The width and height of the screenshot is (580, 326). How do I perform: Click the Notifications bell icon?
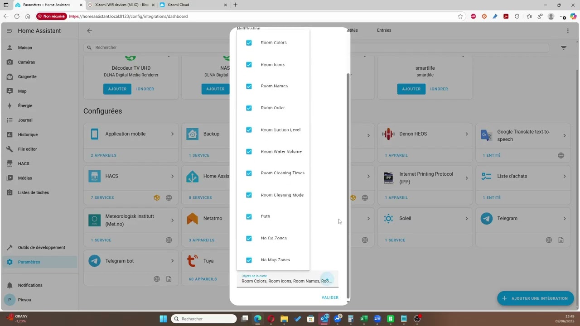pyautogui.click(x=10, y=285)
